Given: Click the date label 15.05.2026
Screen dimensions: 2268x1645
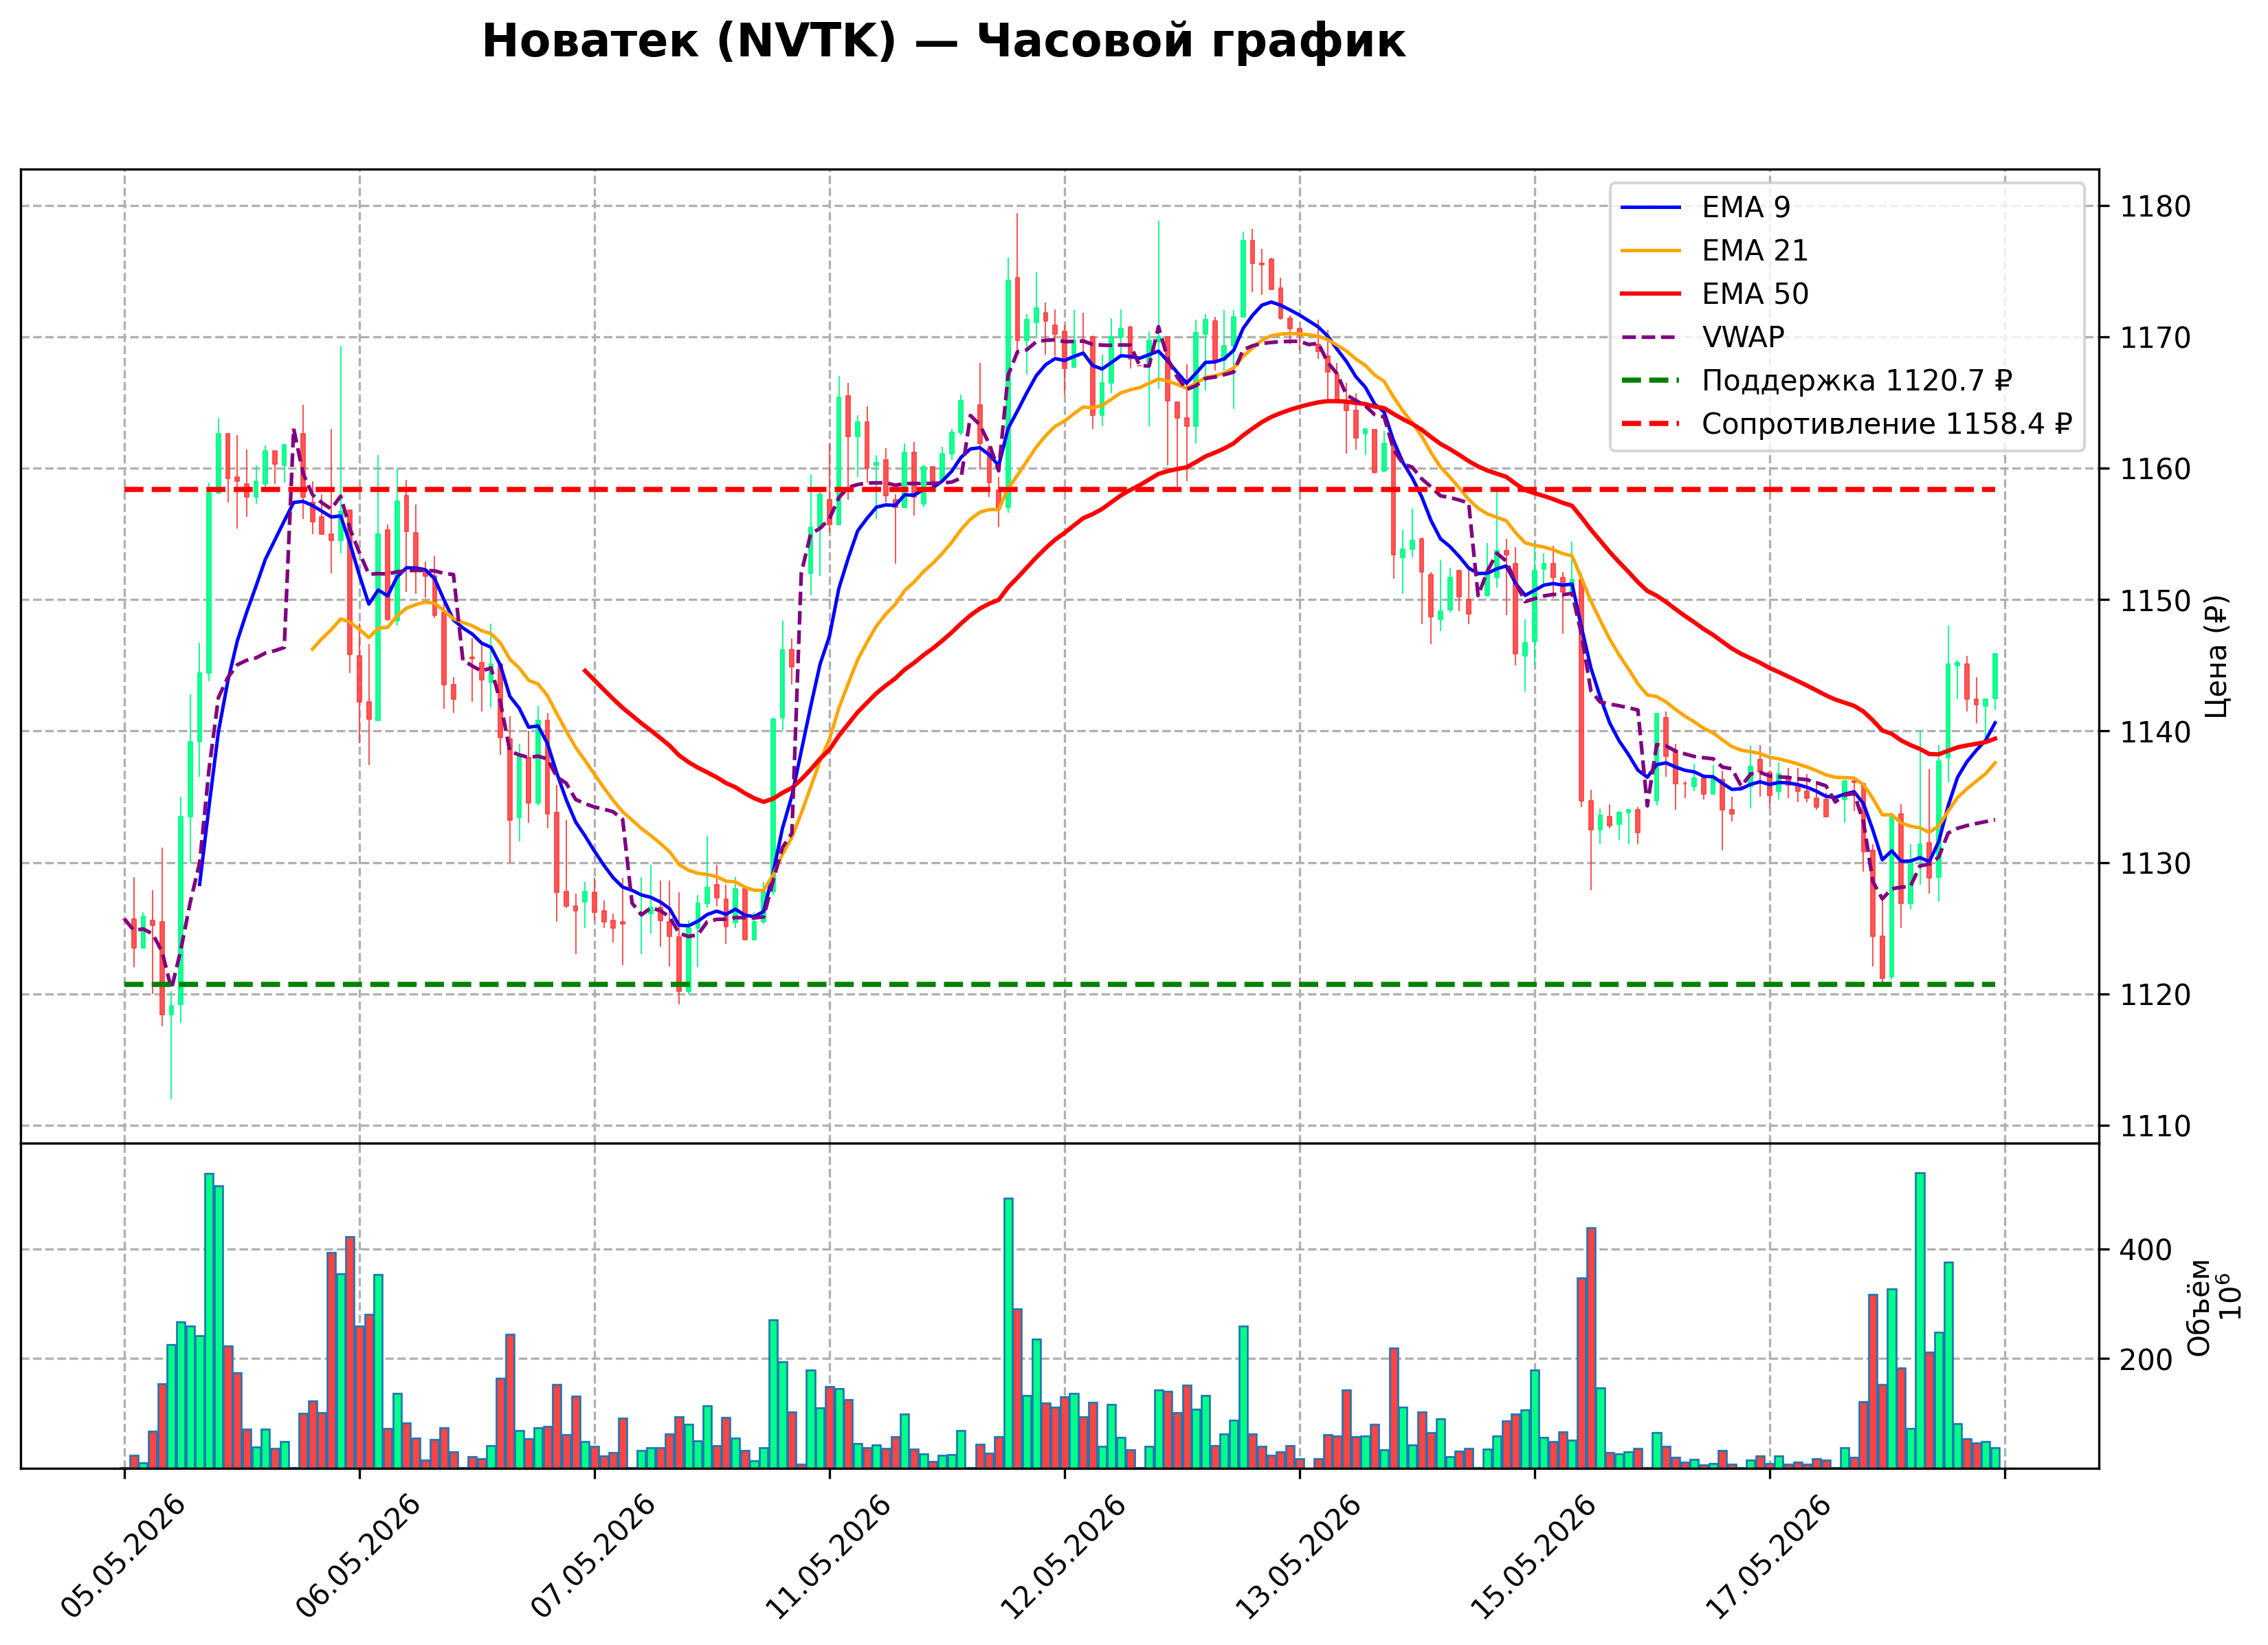Looking at the screenshot, I should click(1533, 1556).
